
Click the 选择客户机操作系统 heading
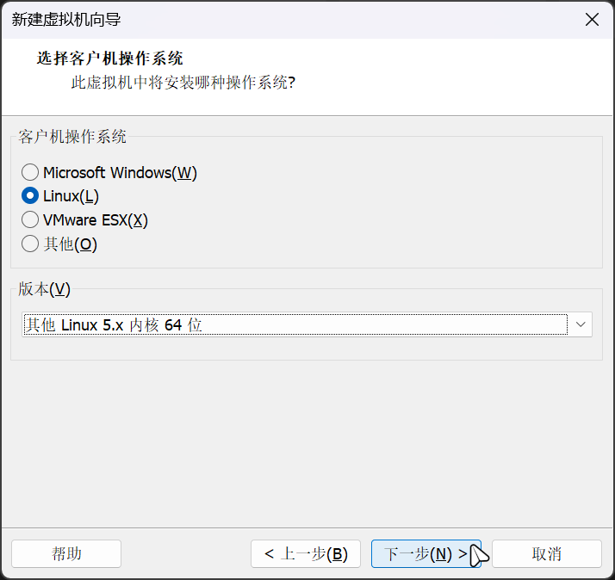pos(110,59)
